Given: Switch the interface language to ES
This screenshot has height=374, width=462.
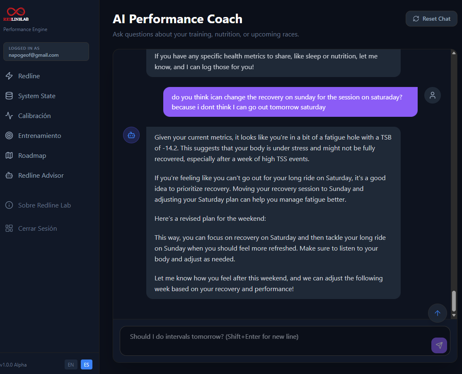Looking at the screenshot, I should [87, 364].
